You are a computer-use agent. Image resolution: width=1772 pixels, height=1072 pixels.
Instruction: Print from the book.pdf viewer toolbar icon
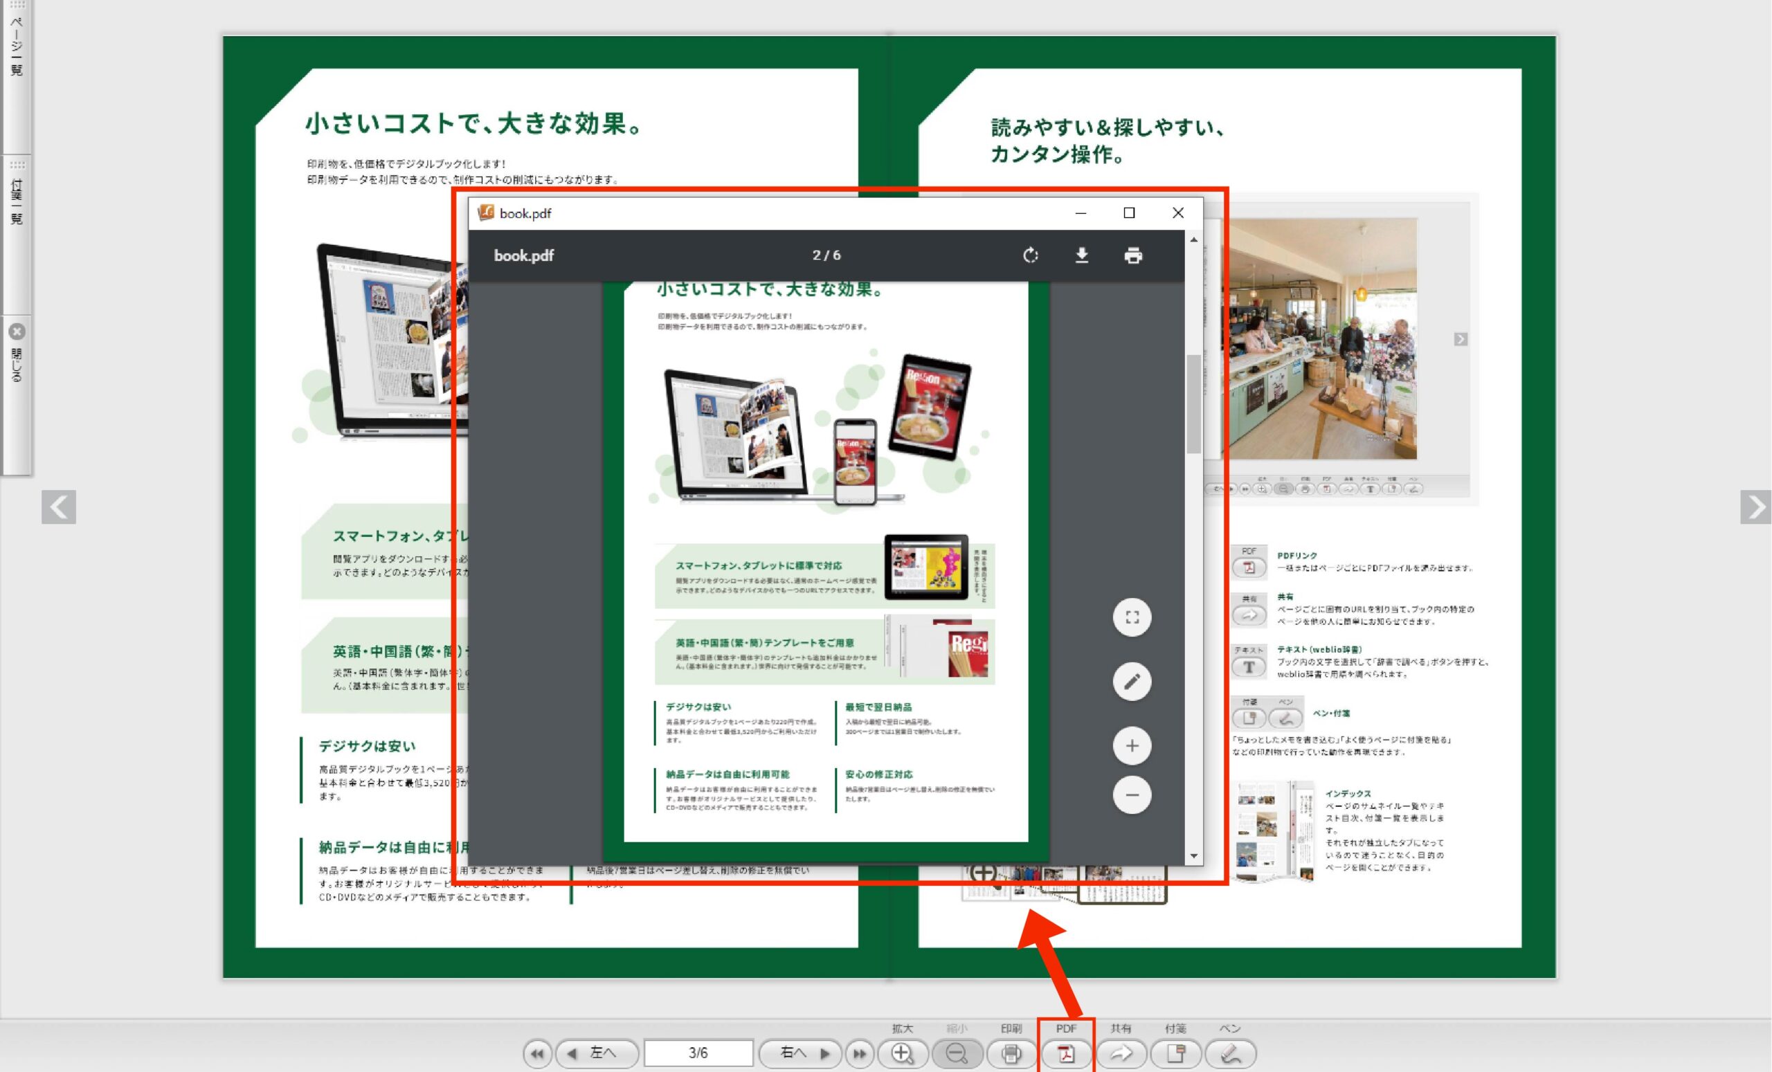coord(1134,255)
